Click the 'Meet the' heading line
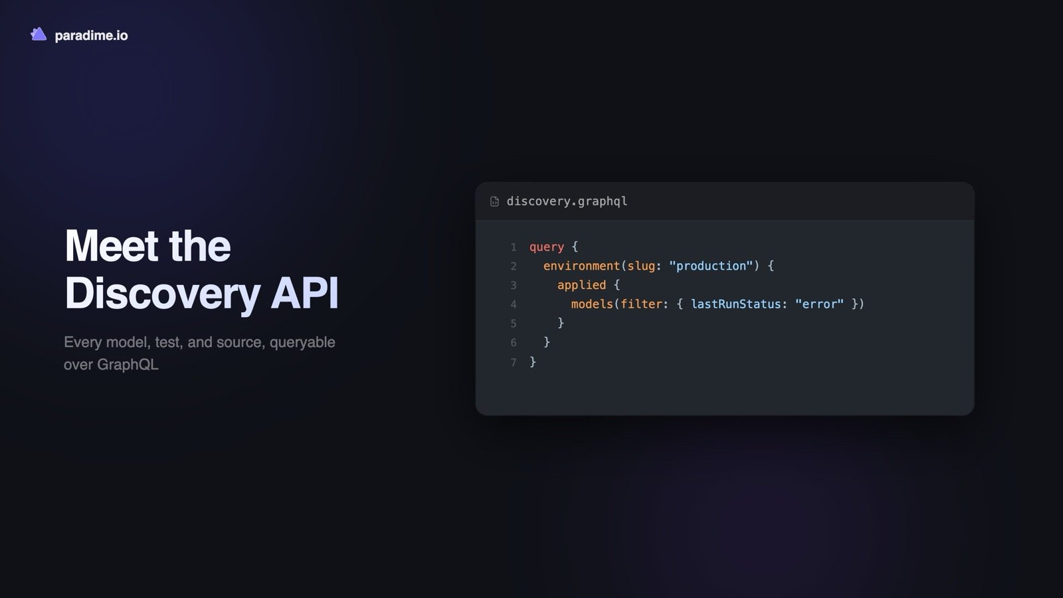 coord(147,246)
